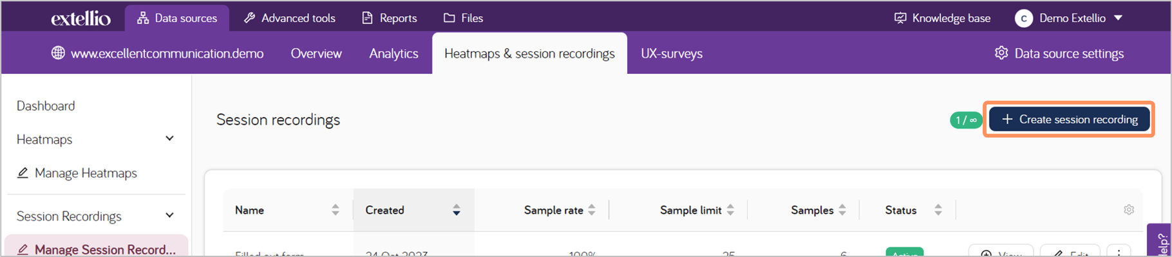1172x257 pixels.
Task: Switch to the Analytics tab
Action: 393,53
